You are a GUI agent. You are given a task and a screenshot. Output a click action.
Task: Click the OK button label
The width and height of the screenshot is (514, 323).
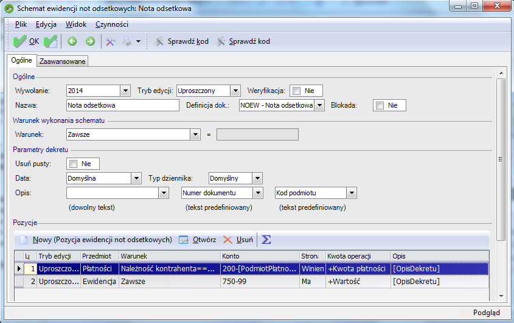pos(34,41)
